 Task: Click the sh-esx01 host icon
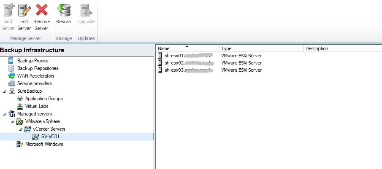coord(160,56)
